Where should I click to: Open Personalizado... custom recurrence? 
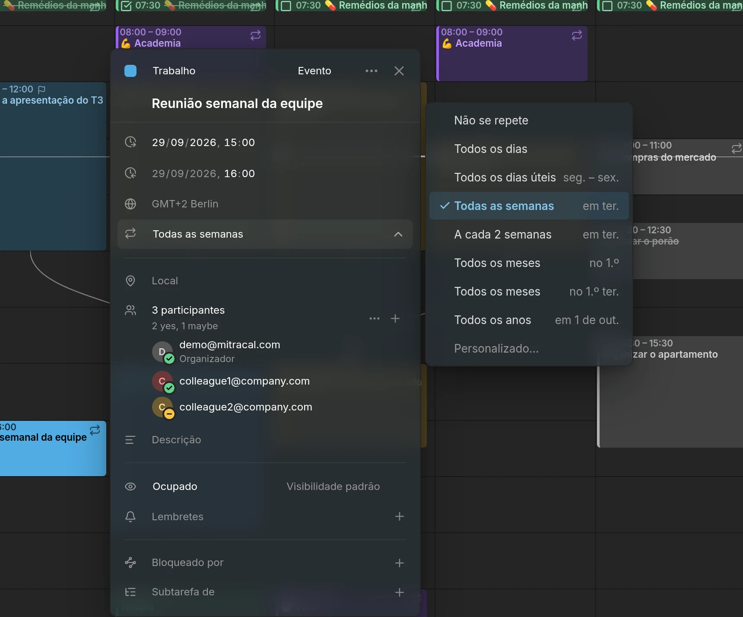529,349
